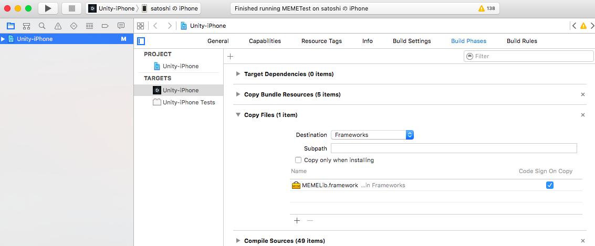The width and height of the screenshot is (595, 246).
Task: Click the Name column header
Action: pos(299,171)
